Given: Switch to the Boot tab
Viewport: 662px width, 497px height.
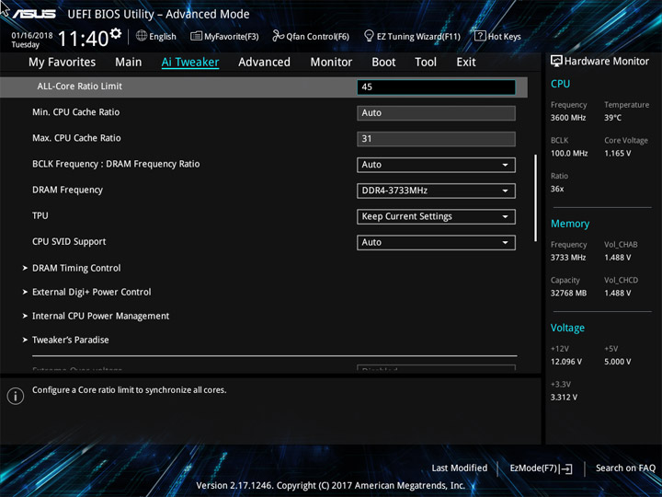Looking at the screenshot, I should point(383,63).
